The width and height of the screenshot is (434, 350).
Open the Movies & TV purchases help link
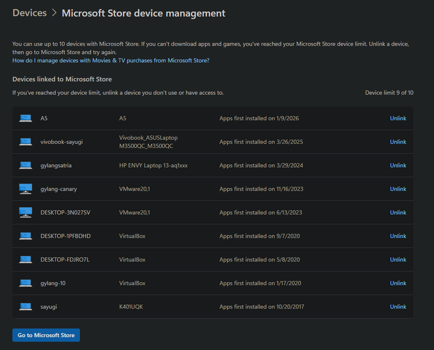coord(111,60)
